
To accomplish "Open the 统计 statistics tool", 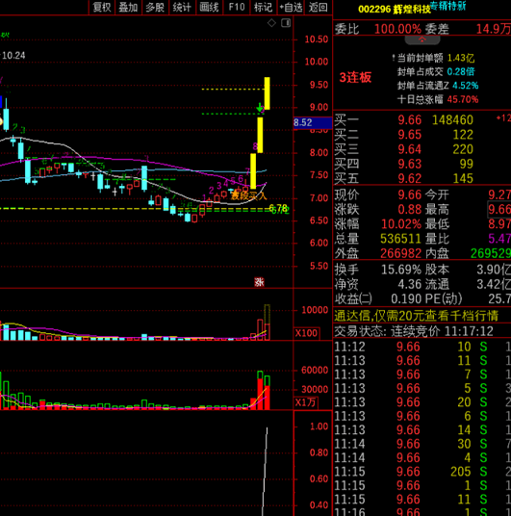I will point(182,8).
